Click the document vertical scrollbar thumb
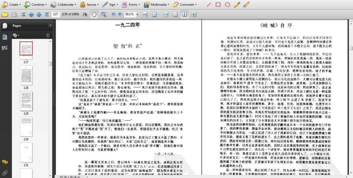 tap(351, 48)
